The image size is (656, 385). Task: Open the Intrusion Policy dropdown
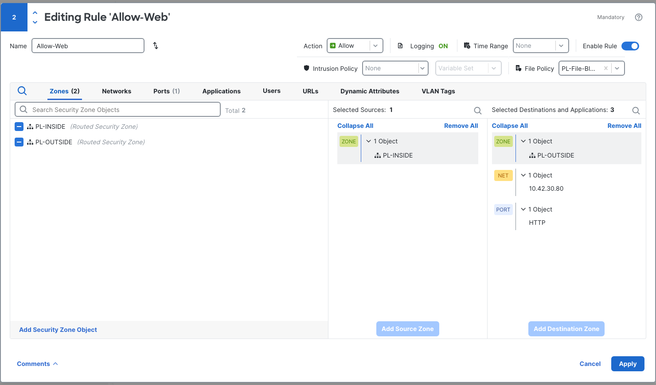(395, 68)
